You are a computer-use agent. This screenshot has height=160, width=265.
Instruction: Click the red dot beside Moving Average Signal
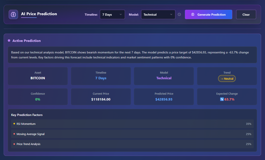[14, 134]
